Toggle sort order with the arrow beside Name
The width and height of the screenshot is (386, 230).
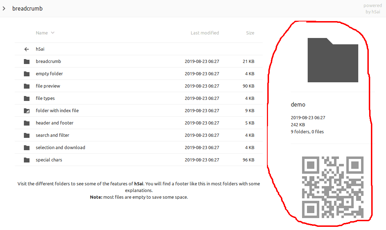point(53,33)
